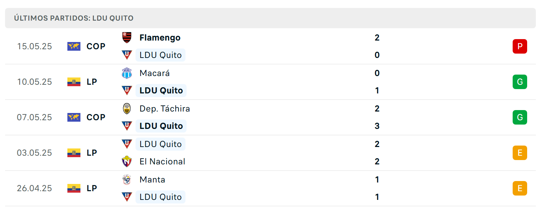Image resolution: width=542 pixels, height=214 pixels.
Task: Open the El Nacional team link
Action: pos(162,161)
